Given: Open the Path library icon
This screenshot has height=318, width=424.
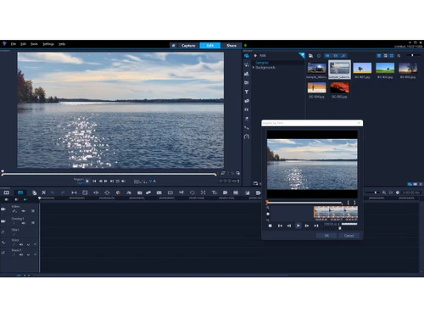Looking at the screenshot, I should pyautogui.click(x=247, y=128).
